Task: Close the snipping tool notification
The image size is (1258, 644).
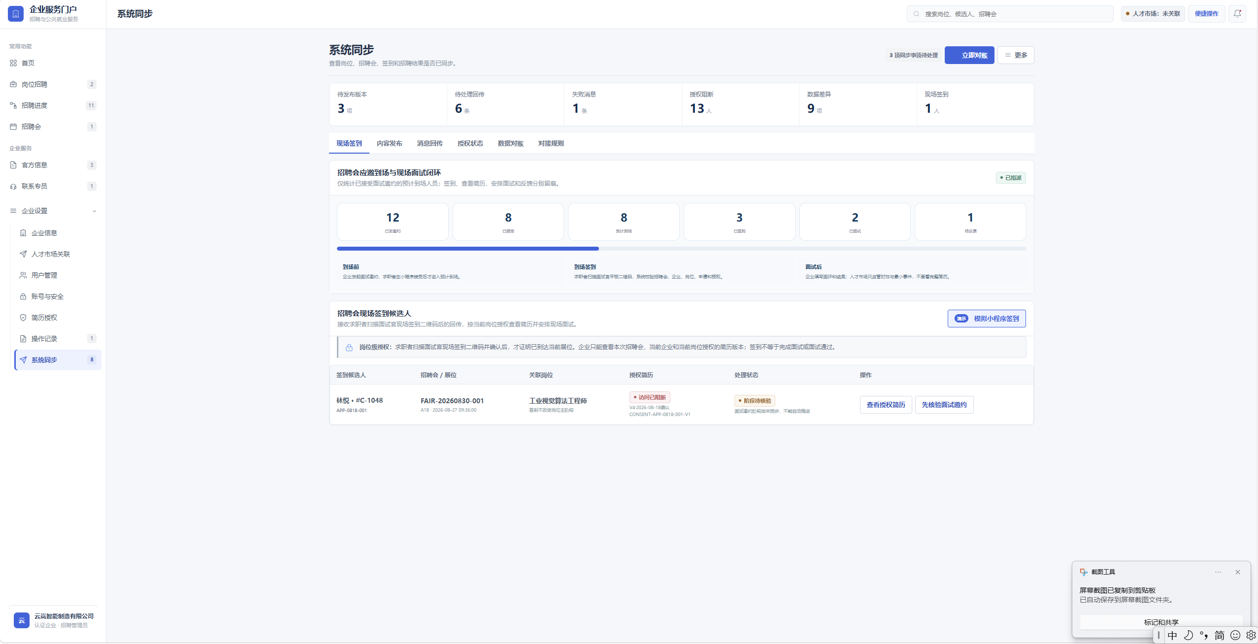Action: coord(1238,572)
